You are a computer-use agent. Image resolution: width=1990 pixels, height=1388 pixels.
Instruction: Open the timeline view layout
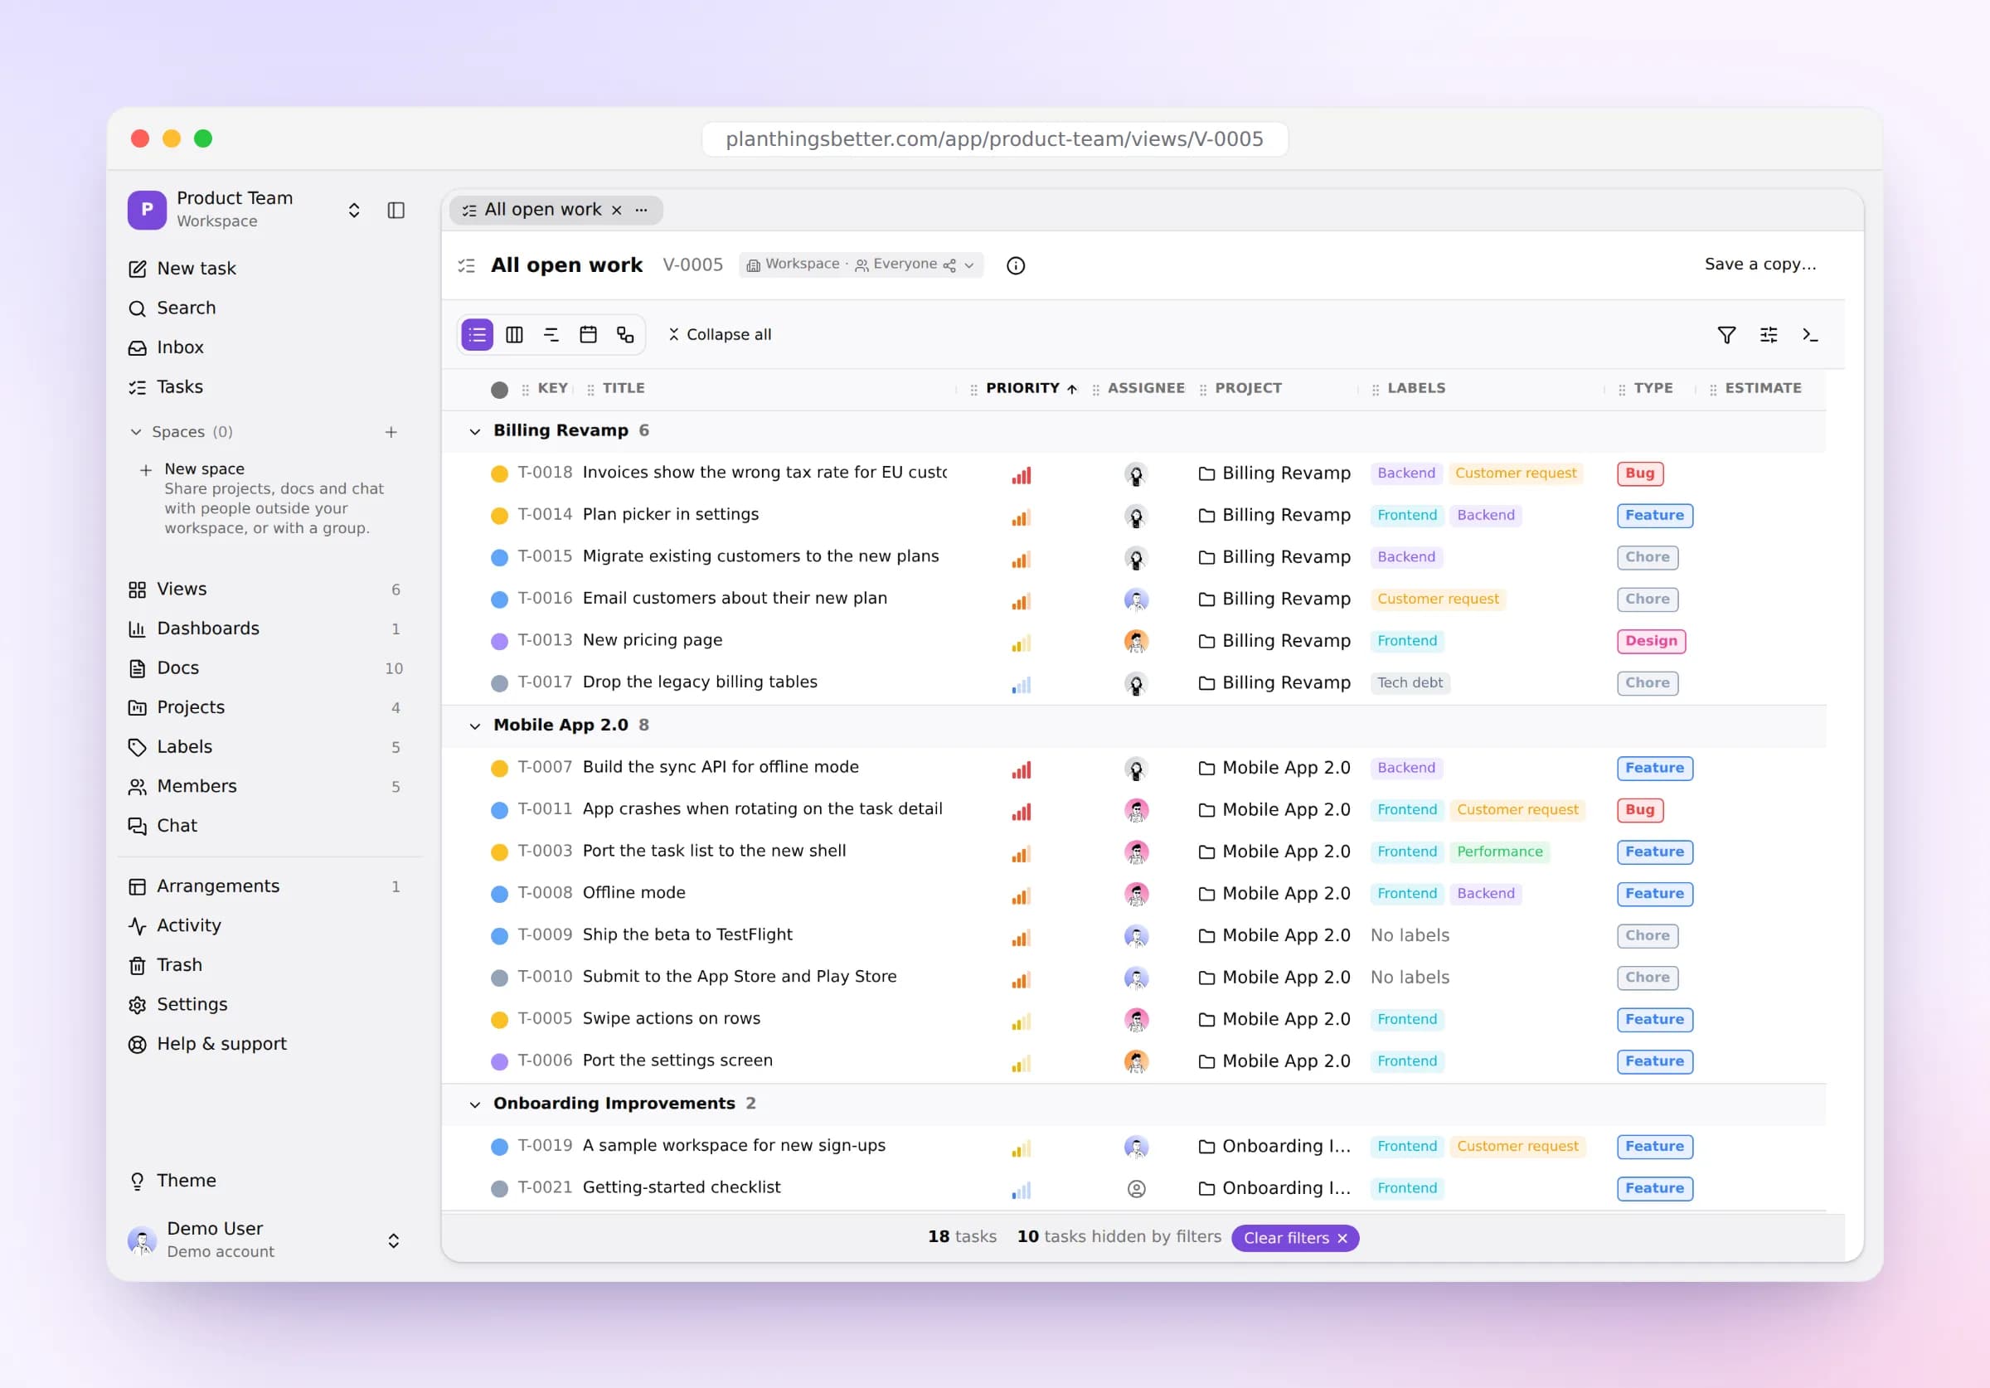(551, 335)
